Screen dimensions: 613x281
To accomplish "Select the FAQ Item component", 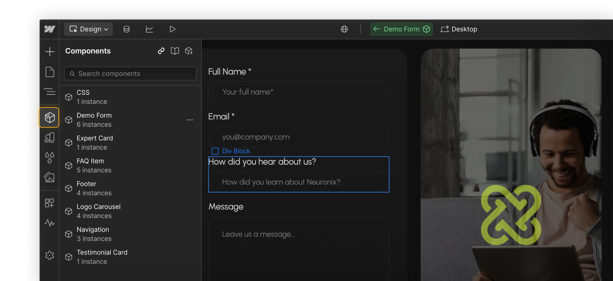I will click(130, 166).
